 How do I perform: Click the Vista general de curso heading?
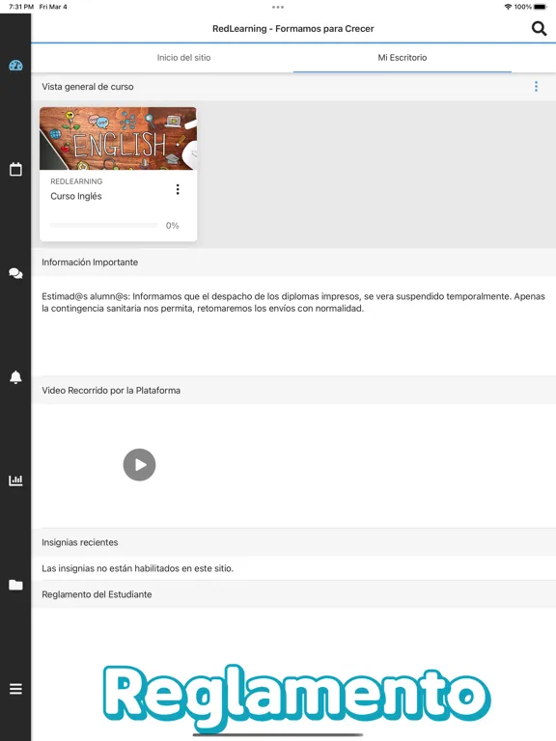[x=88, y=87]
